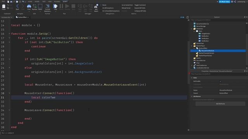
Task: Click the StarterPack folder icon
Action: pyautogui.click(x=195, y=43)
